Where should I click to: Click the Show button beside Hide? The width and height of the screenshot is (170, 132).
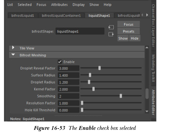point(123,38)
